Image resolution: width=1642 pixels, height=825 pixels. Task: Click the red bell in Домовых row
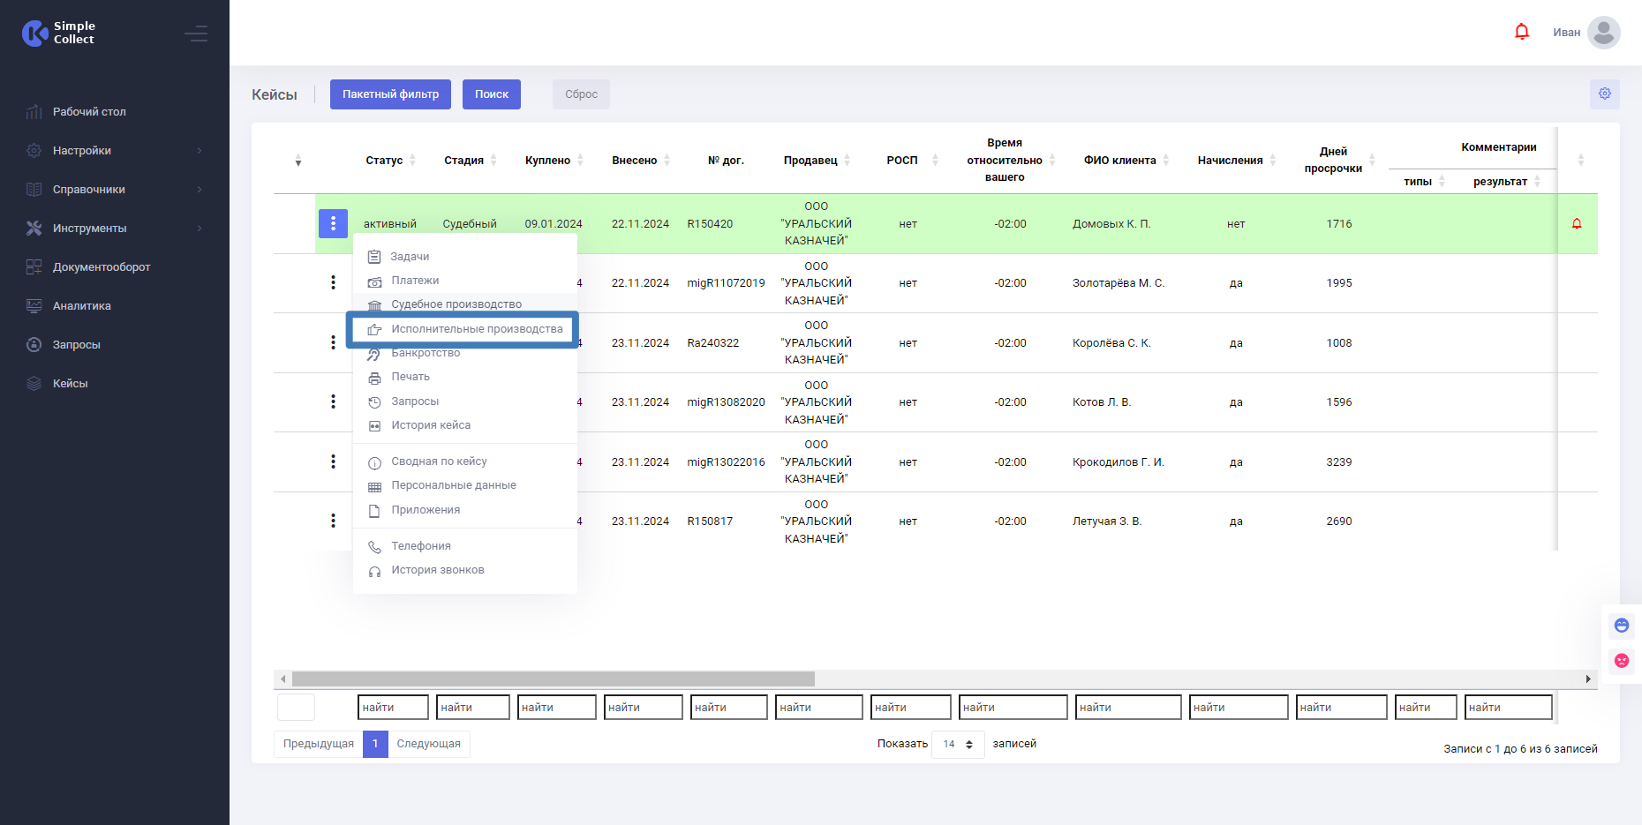click(1576, 224)
